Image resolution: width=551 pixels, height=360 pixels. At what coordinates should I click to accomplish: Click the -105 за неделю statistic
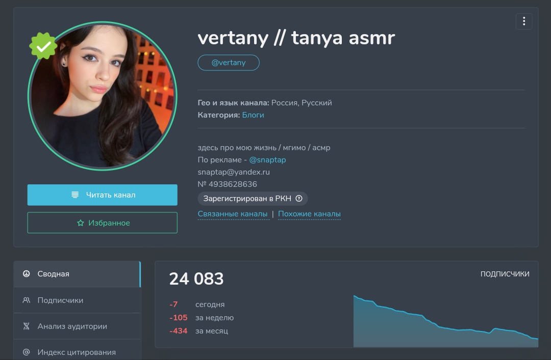(202, 318)
